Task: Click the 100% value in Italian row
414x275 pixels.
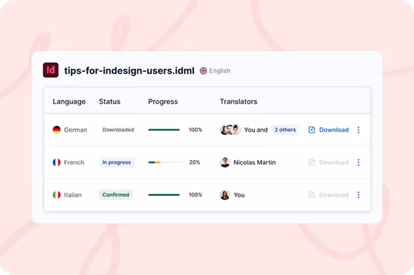Action: 195,195
